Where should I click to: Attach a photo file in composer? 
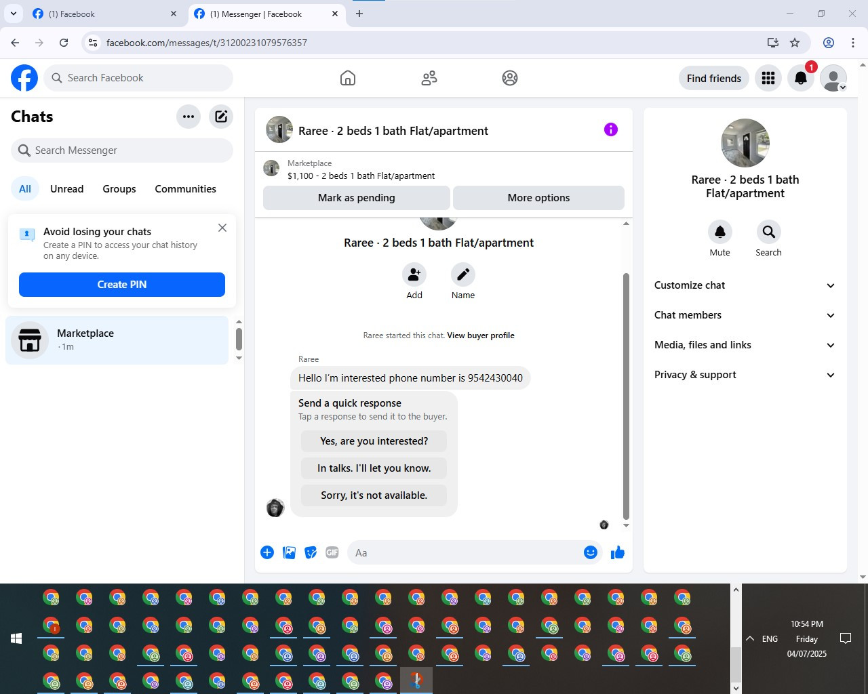289,552
